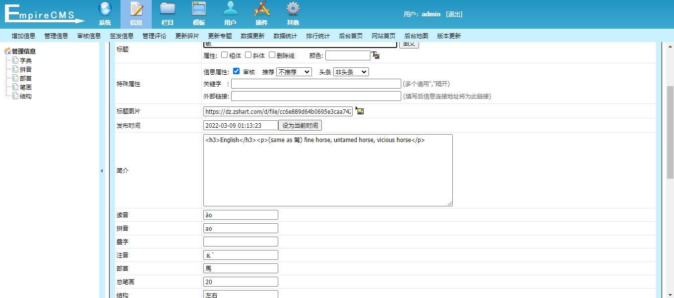Open 增加信息 menu item
This screenshot has height=298, width=674.
tap(23, 36)
